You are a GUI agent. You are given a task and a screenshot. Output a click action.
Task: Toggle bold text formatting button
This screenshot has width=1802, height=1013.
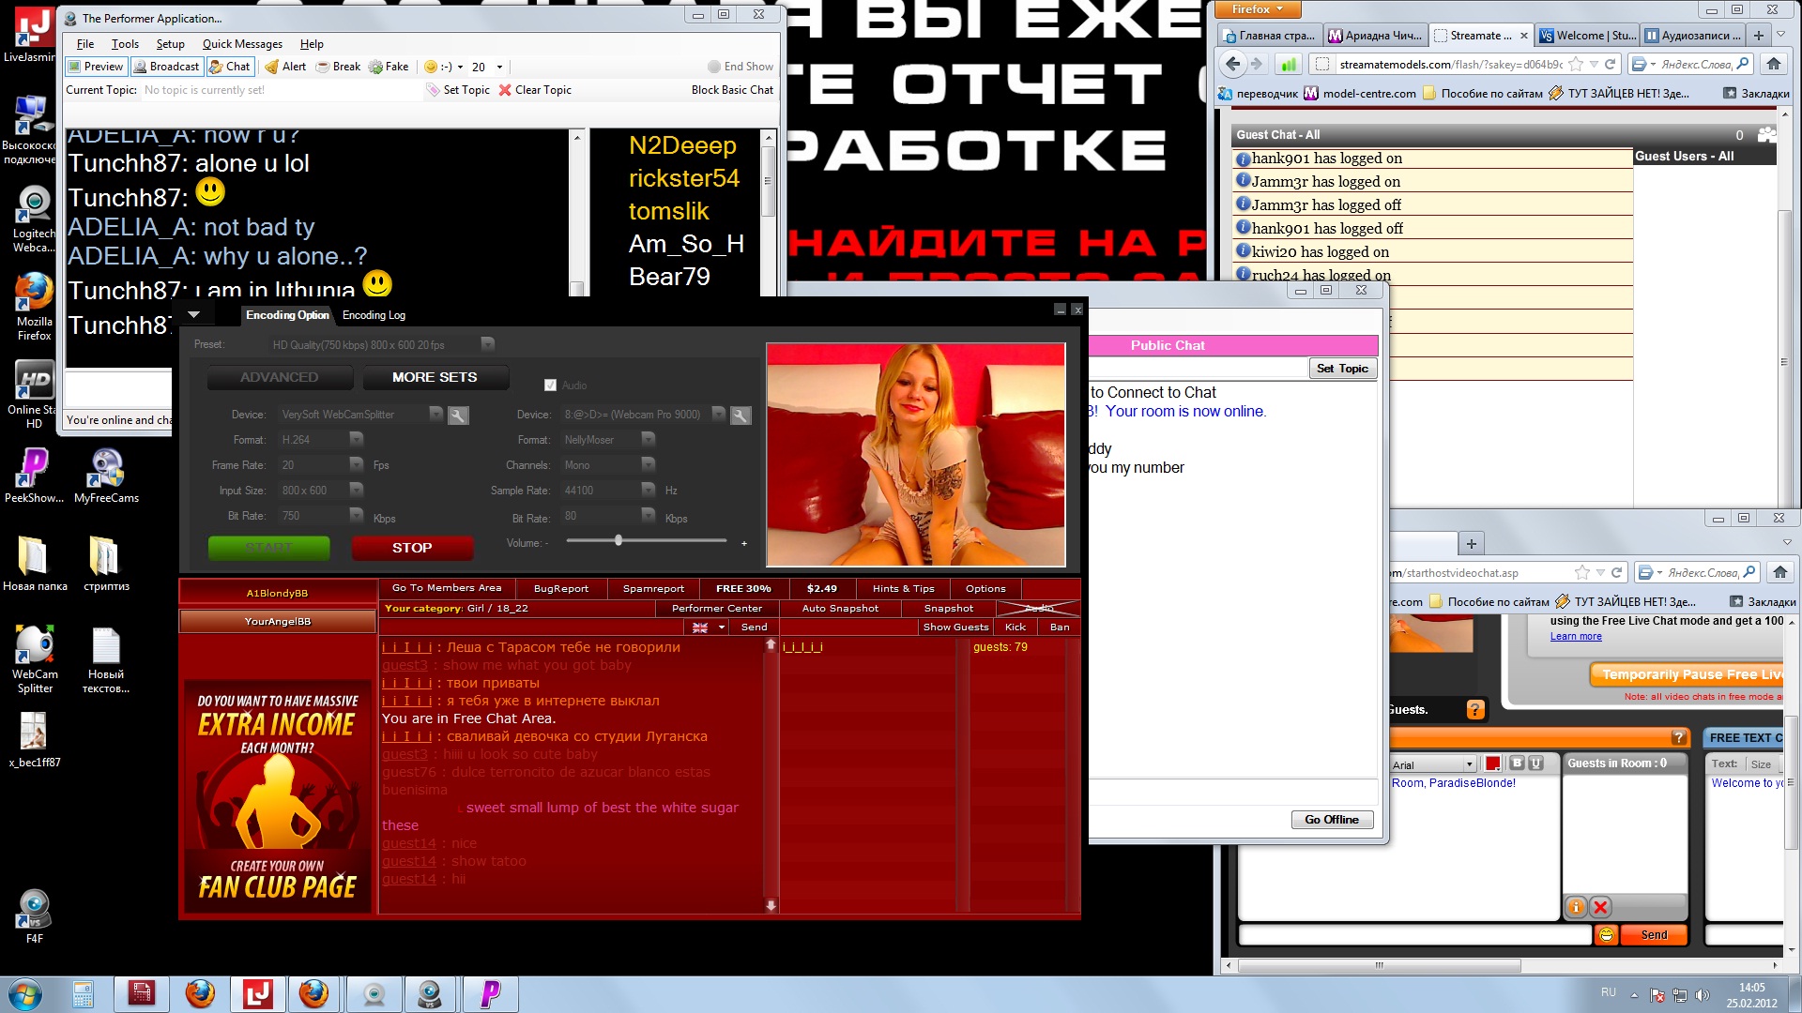1517,764
